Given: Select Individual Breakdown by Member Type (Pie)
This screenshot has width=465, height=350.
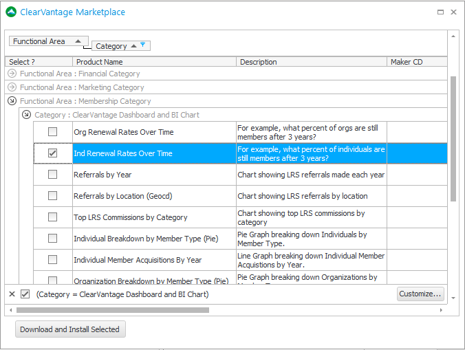Looking at the screenshot, I should (146, 239).
